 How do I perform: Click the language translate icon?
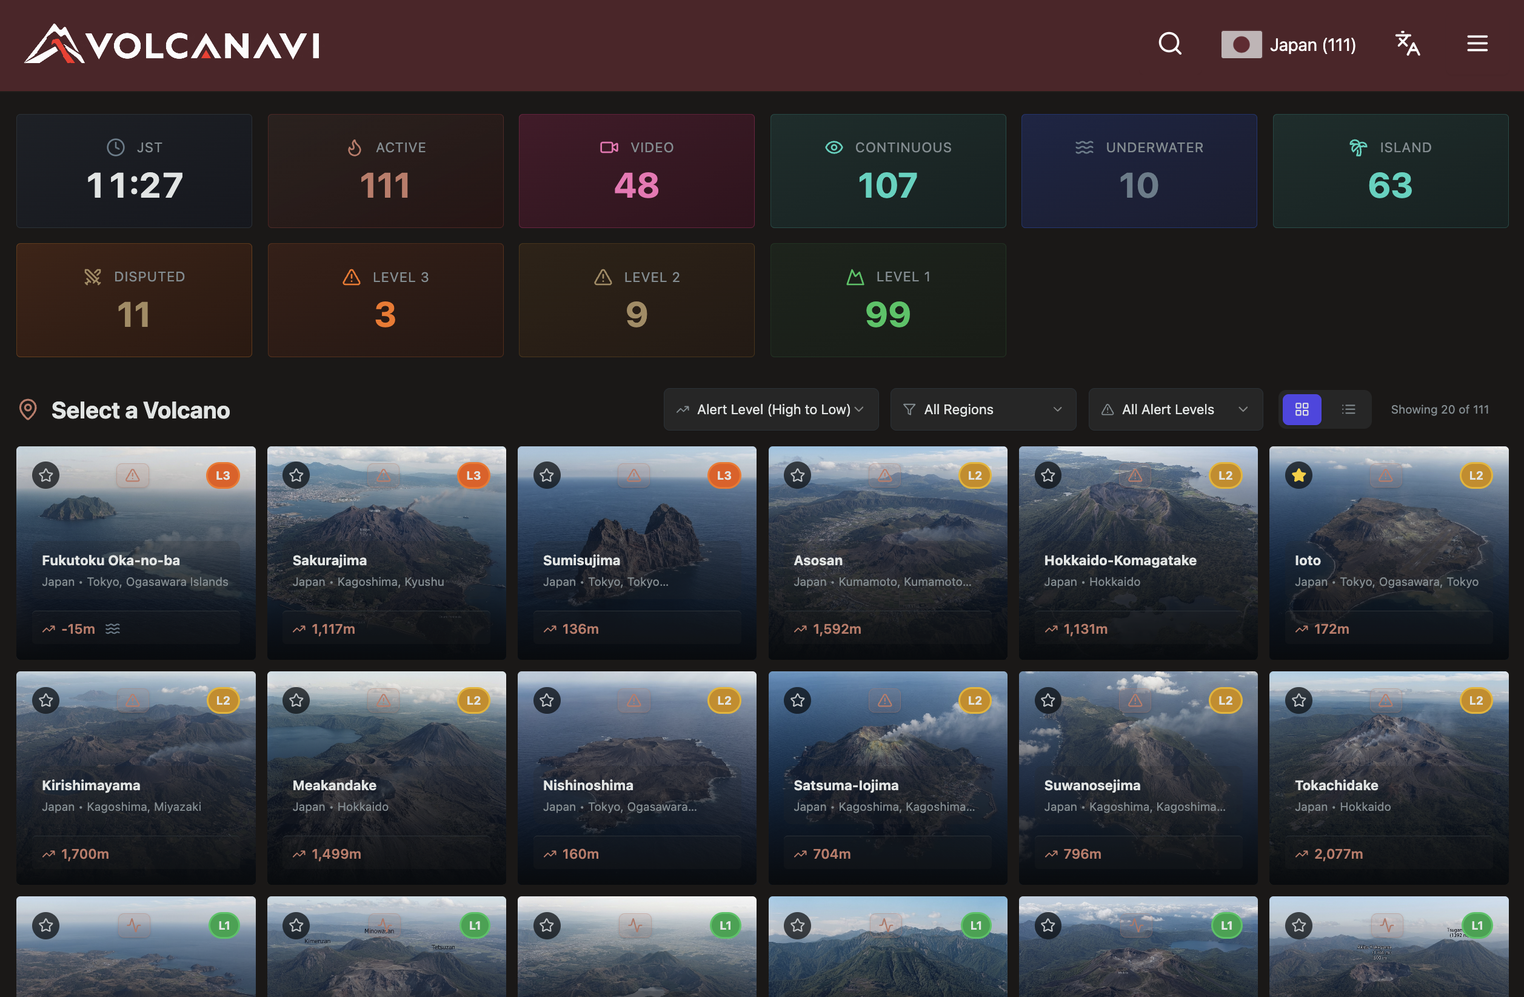coord(1408,44)
